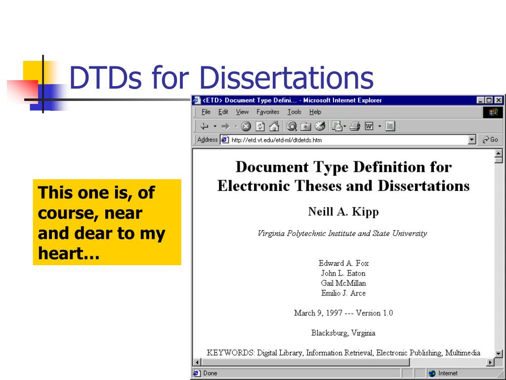The width and height of the screenshot is (506, 380).
Task: Go to the Home page icon
Action: (274, 126)
